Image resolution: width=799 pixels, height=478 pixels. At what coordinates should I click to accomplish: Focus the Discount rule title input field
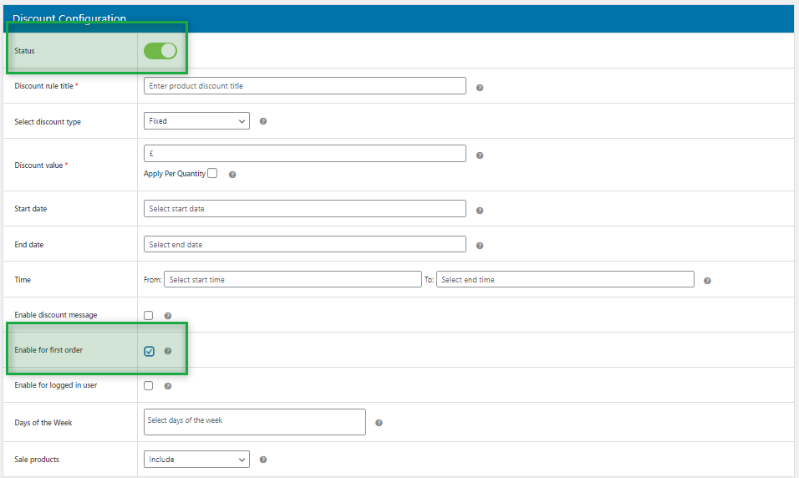[305, 85]
